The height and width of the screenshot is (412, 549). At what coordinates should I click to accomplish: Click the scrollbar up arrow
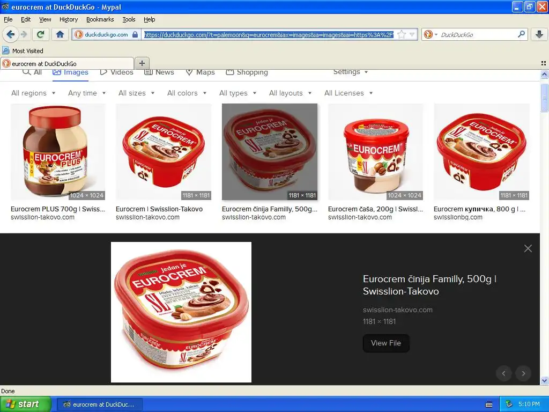click(x=544, y=74)
